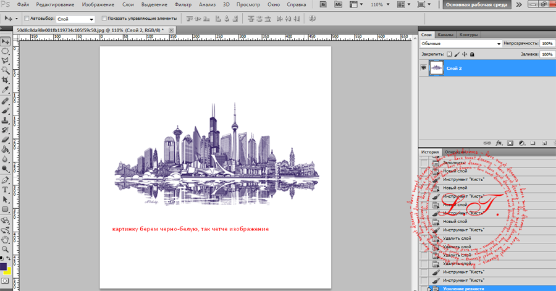Set history brush source beside Заполнить
The image size is (556, 291).
(424, 162)
